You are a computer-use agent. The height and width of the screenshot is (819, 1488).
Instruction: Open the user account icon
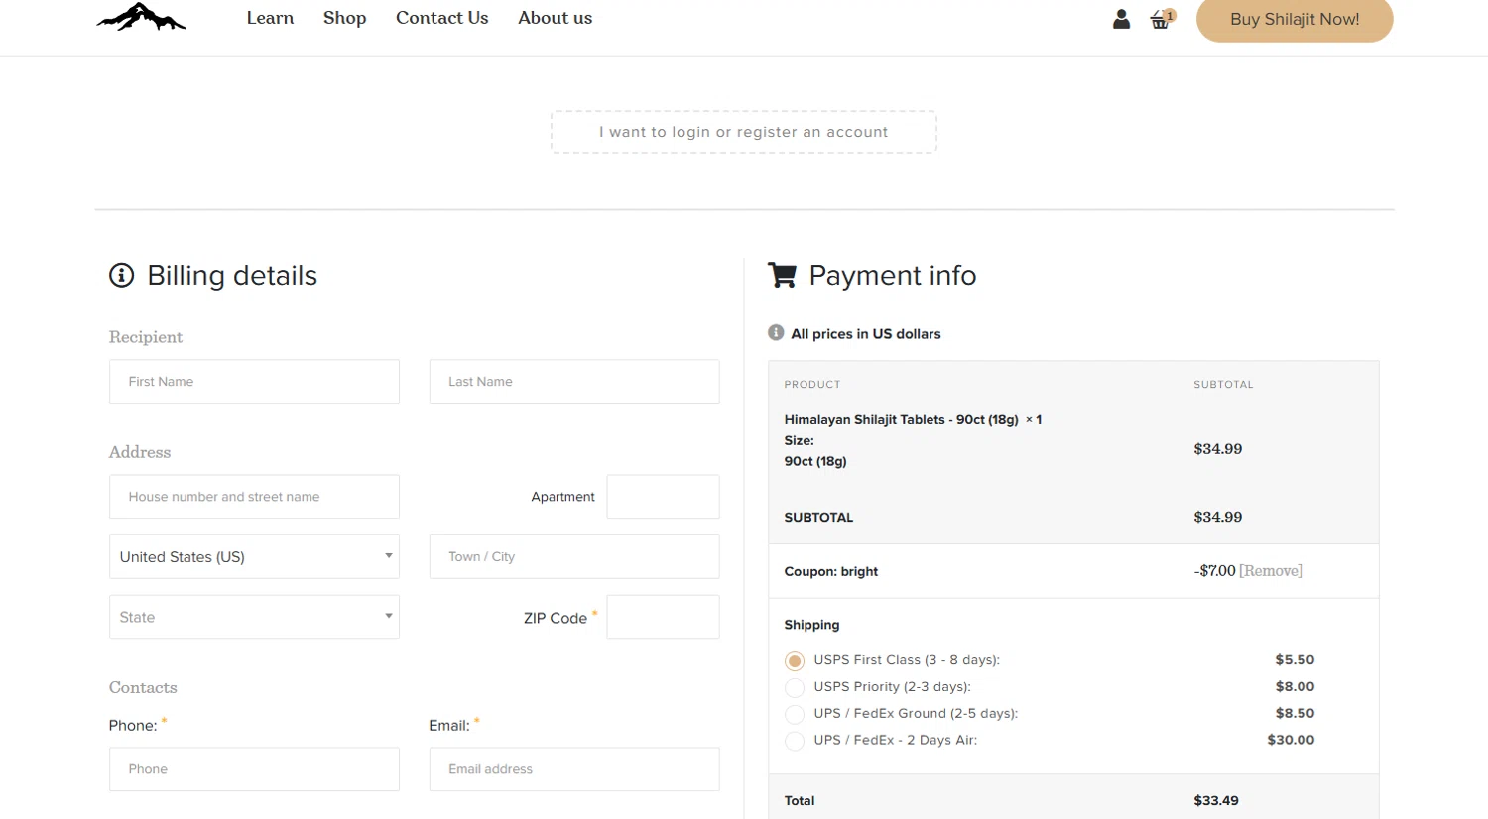click(1121, 19)
